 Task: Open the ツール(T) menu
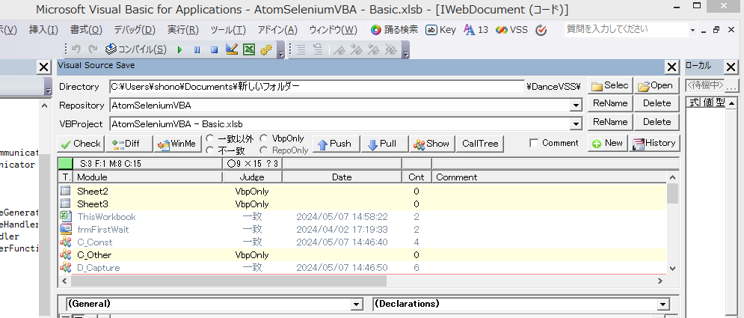pyautogui.click(x=228, y=30)
